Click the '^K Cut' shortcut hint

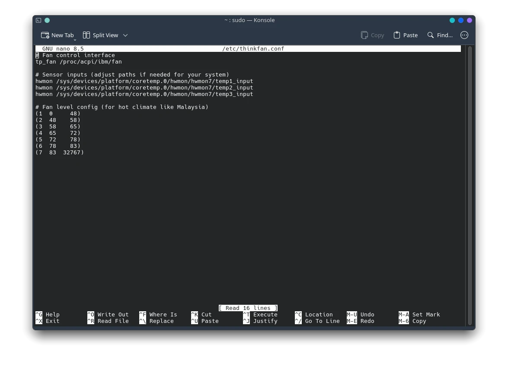(x=201, y=315)
